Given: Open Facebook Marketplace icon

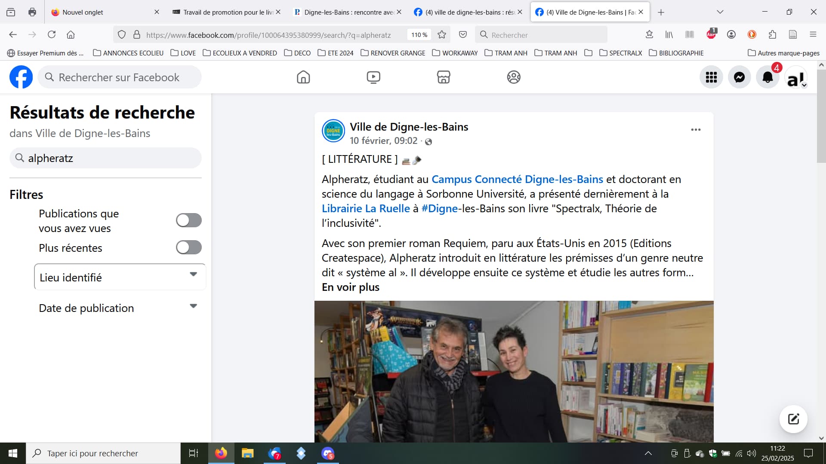Looking at the screenshot, I should point(444,77).
